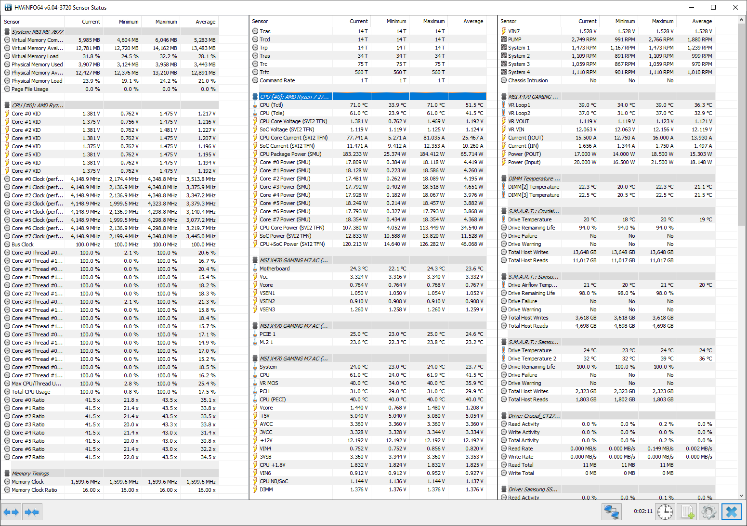The image size is (747, 526).
Task: Select the Memory Timings group header
Action: (x=111, y=474)
